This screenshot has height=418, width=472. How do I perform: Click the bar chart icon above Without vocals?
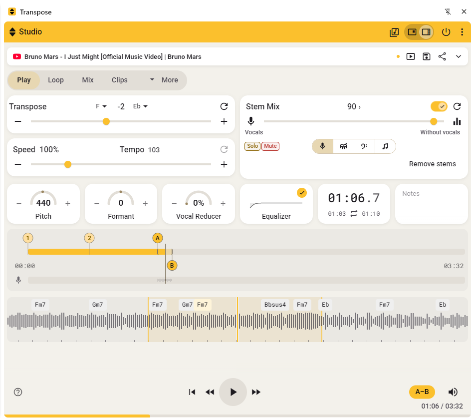point(457,121)
